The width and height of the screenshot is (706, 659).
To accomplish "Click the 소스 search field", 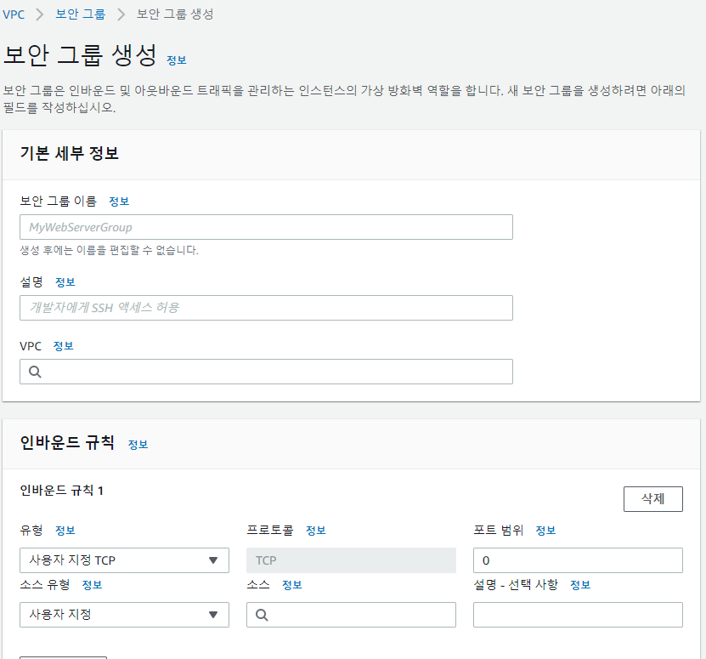I will tap(351, 615).
